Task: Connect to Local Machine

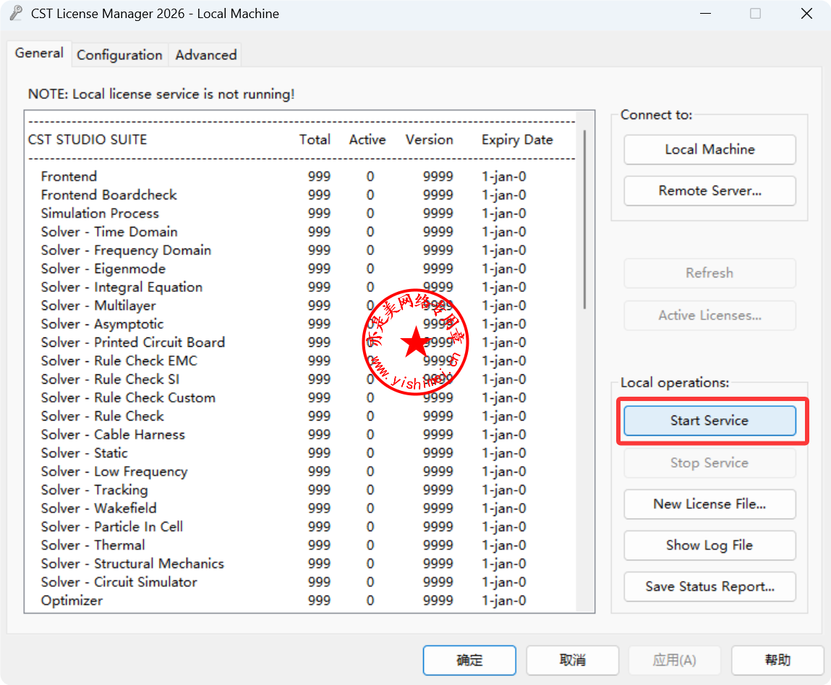Action: [x=709, y=150]
